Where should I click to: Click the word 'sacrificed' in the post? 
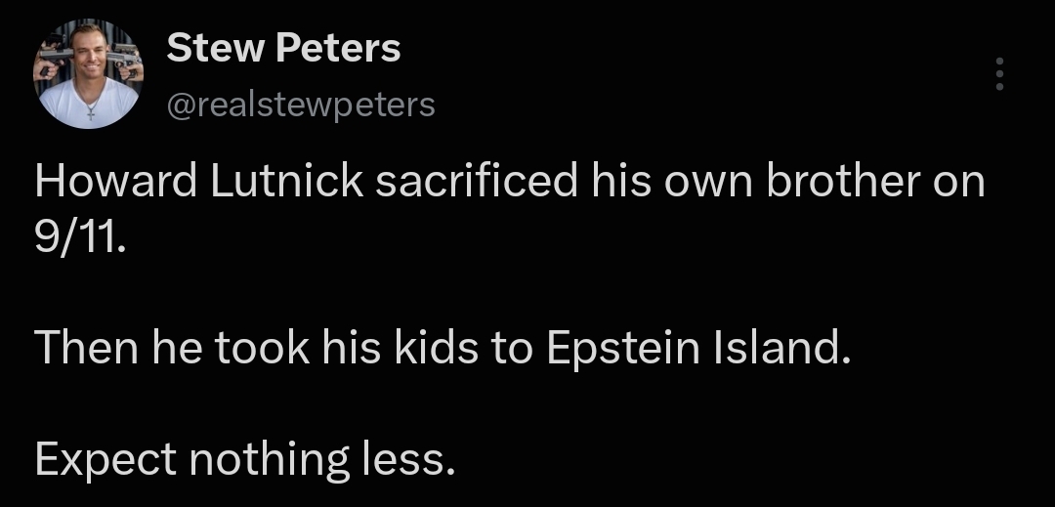(x=477, y=183)
